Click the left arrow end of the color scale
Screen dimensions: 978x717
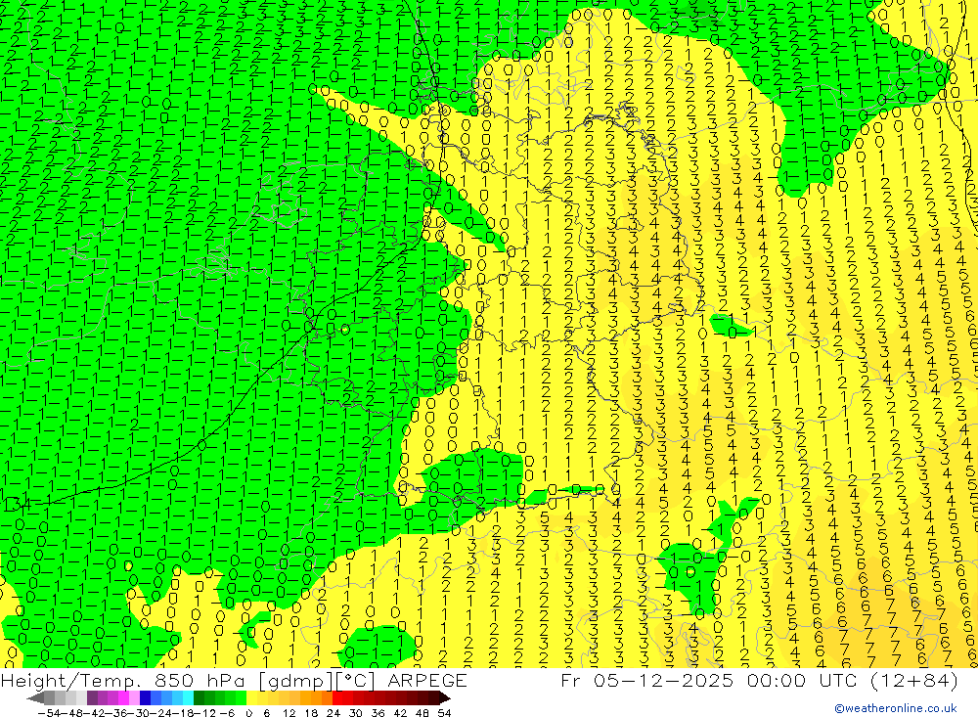click(35, 698)
